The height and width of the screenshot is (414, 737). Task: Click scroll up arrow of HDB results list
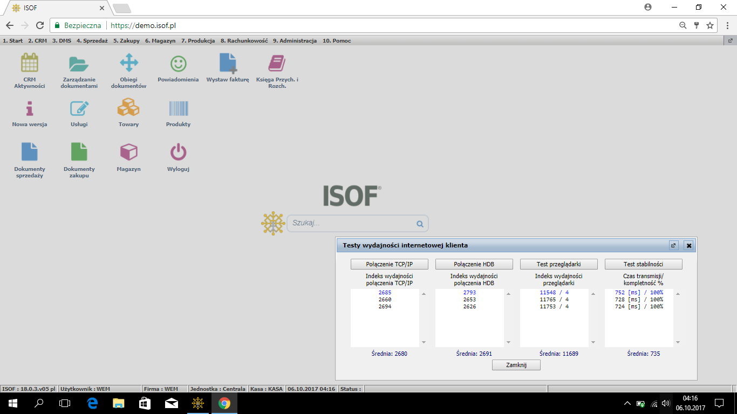click(x=508, y=294)
